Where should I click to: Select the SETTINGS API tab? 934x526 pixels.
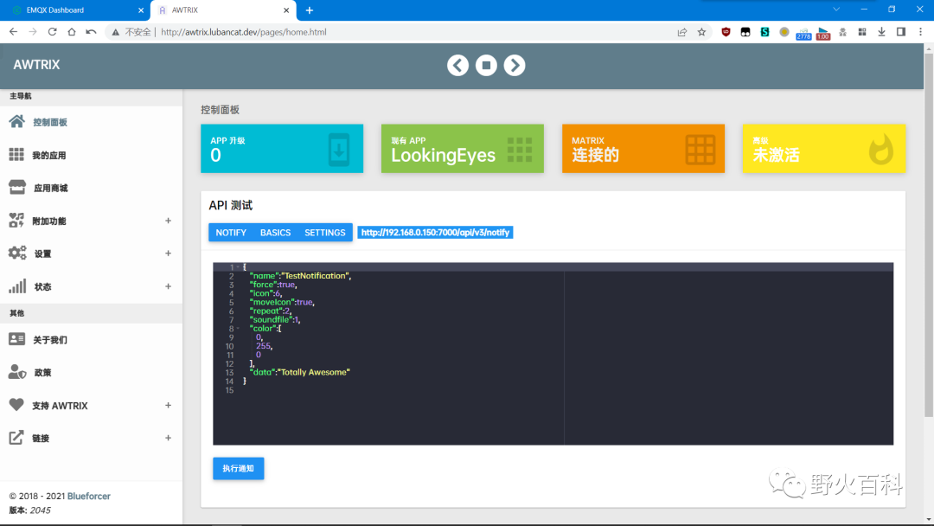pos(324,233)
